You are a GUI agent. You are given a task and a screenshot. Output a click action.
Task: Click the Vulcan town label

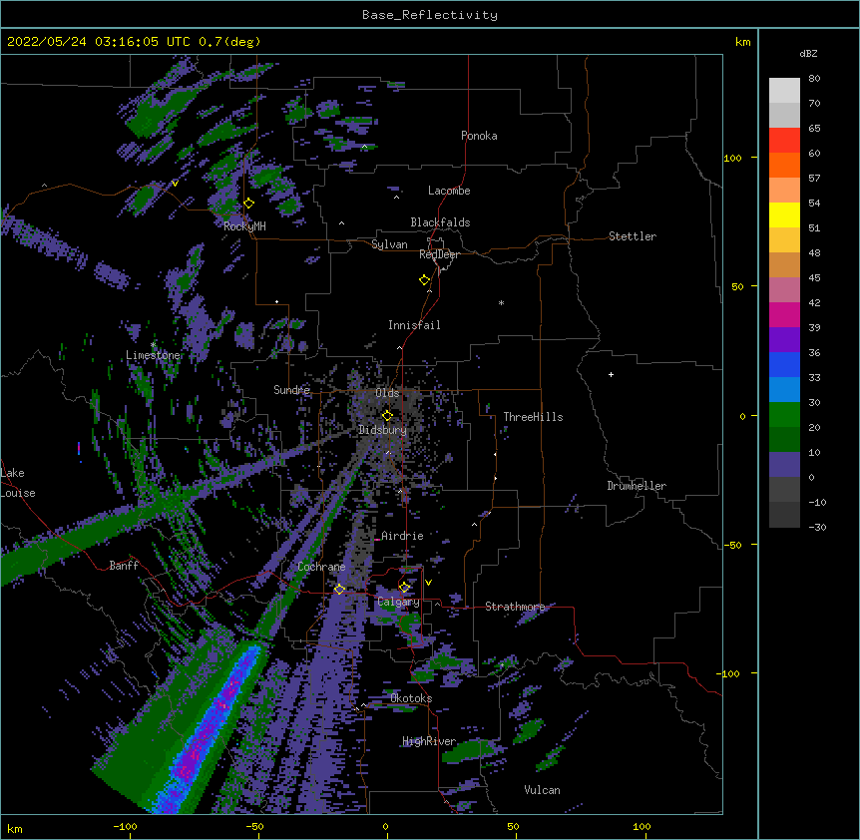(542, 790)
